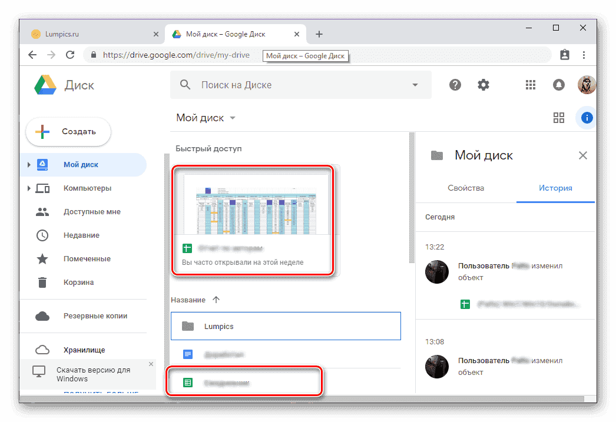Click the notifications bell icon
Image resolution: width=616 pixels, height=422 pixels.
pyautogui.click(x=558, y=84)
